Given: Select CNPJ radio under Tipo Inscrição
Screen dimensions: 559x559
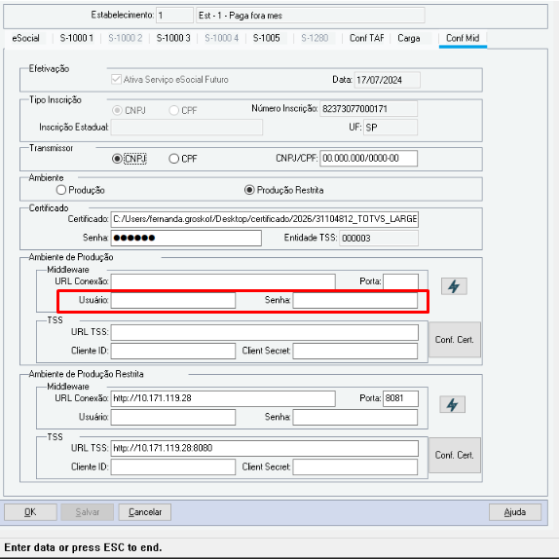Looking at the screenshot, I should 117,110.
